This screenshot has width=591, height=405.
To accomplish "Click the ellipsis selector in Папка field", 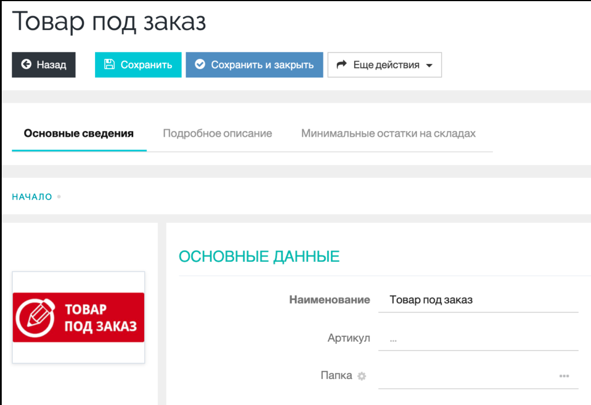I will [563, 376].
